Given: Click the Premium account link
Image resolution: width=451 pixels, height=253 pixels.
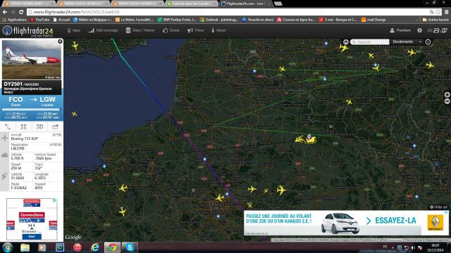Looking at the screenshot, I should pos(400,30).
